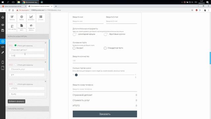Open Windows taskbar search

[x=8, y=2]
